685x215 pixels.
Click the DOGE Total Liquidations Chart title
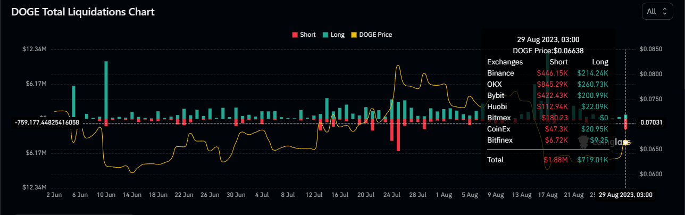[x=83, y=11]
